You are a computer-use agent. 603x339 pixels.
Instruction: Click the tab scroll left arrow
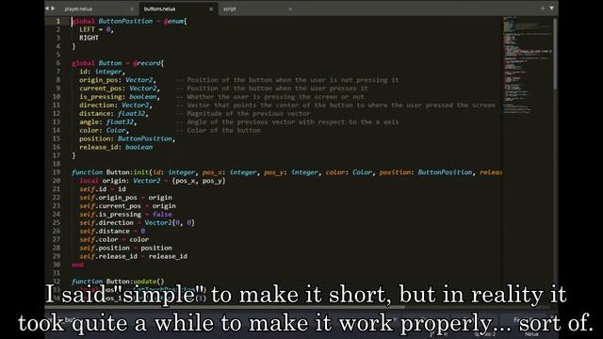pos(47,8)
